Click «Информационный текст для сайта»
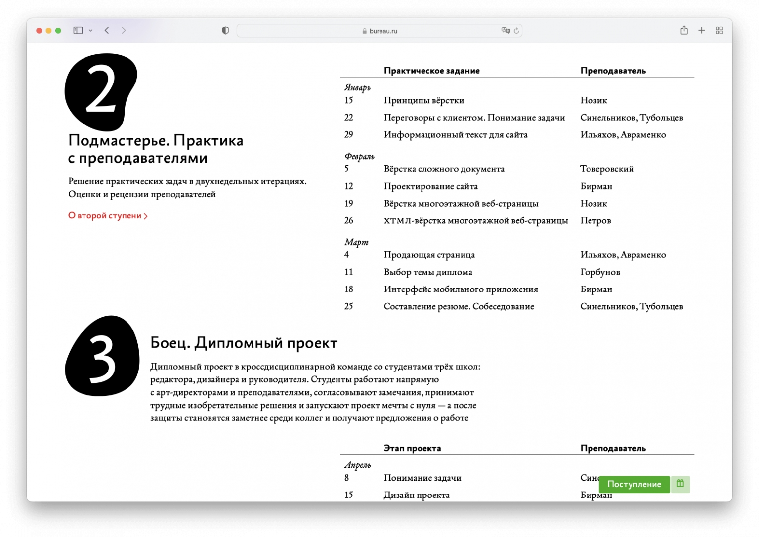This screenshot has height=537, width=759. (456, 135)
